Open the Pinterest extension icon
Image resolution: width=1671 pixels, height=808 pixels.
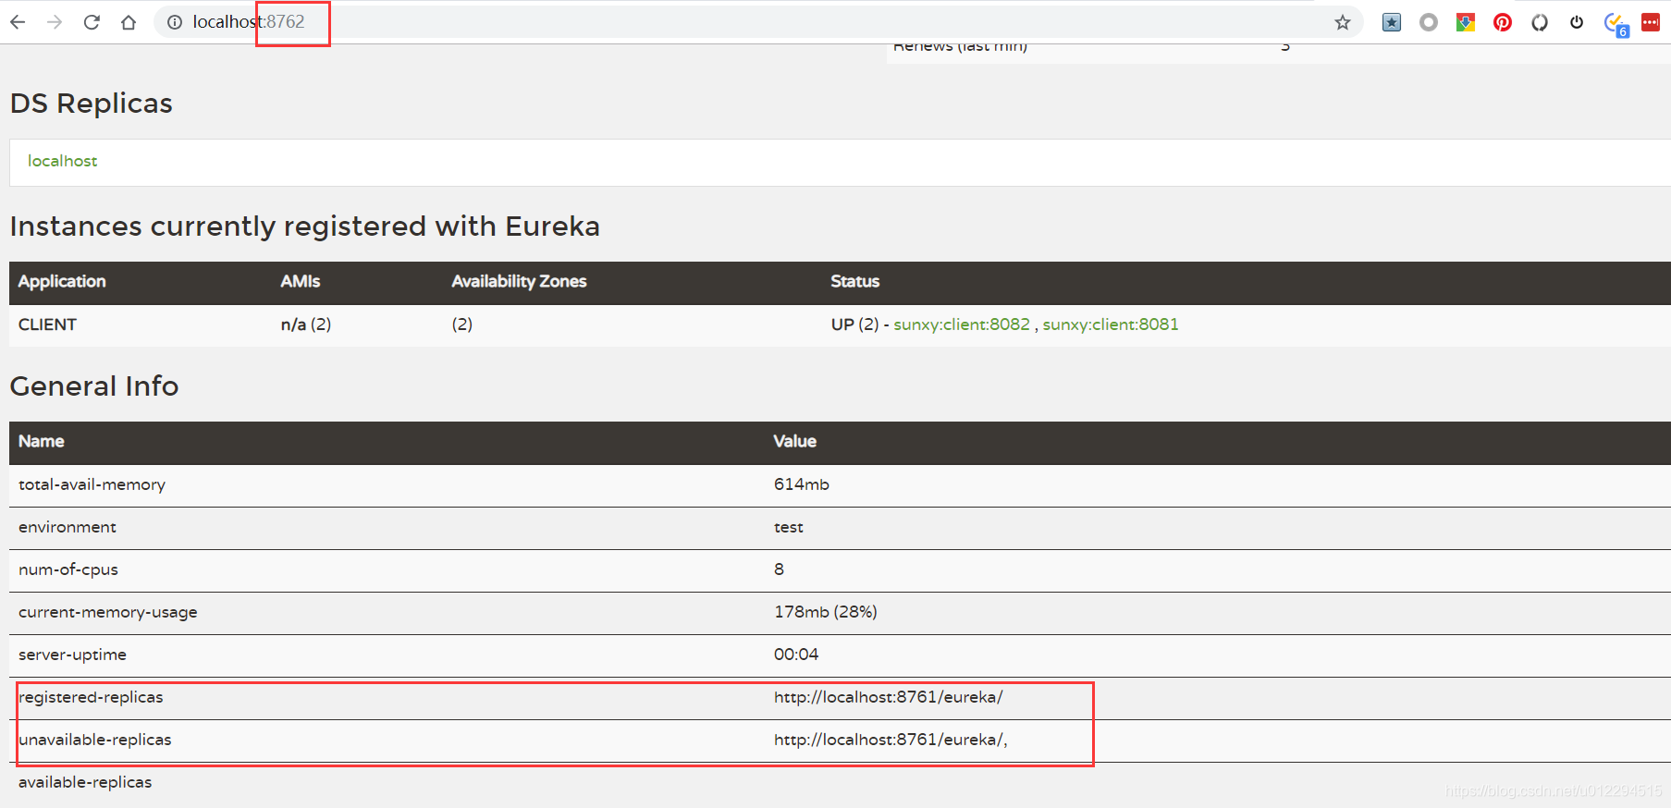pos(1503,22)
